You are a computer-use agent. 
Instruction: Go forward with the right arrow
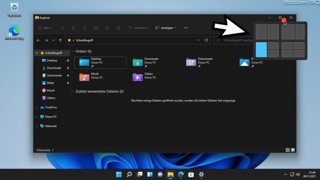46,40
